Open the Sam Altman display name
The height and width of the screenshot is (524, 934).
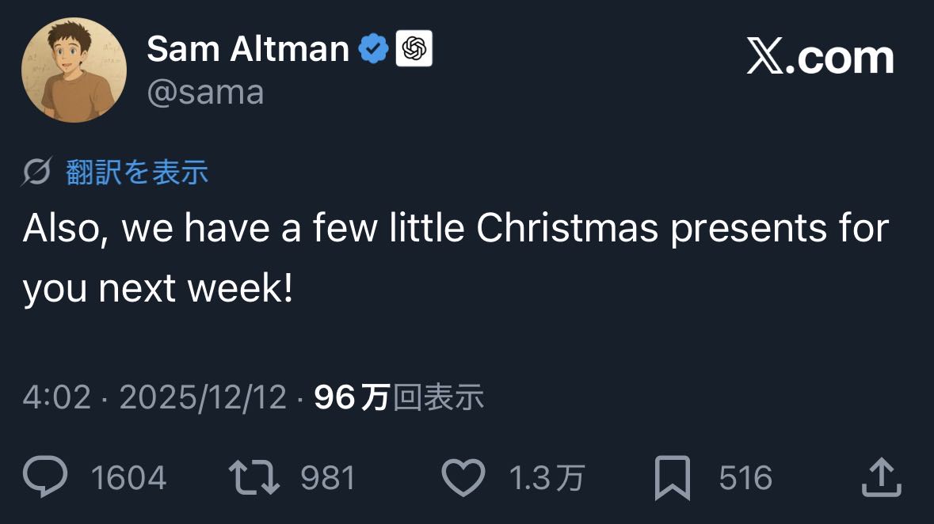[247, 50]
